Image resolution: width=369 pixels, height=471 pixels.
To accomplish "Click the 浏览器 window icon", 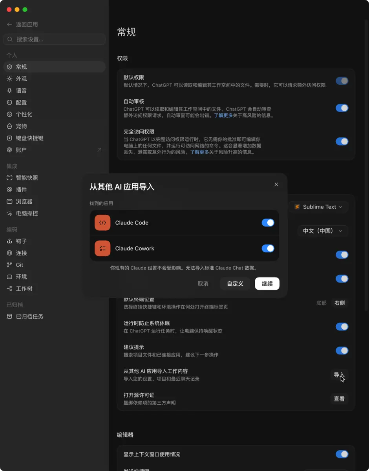I will pyautogui.click(x=9, y=201).
